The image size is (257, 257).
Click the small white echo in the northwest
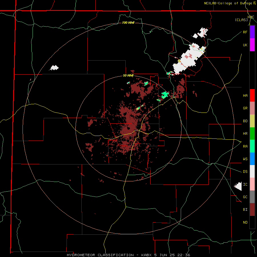54,68
